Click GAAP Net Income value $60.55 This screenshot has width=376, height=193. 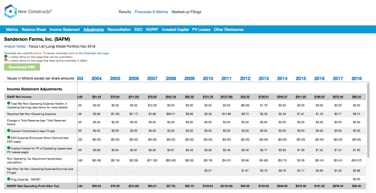coord(357,97)
